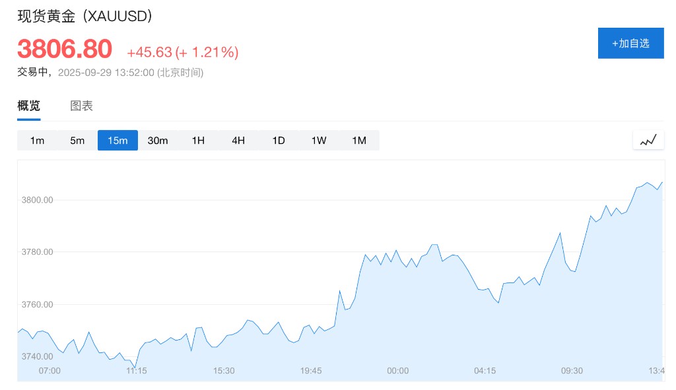The image size is (676, 390).
Task: Click the line chart style icon
Action: (x=648, y=140)
